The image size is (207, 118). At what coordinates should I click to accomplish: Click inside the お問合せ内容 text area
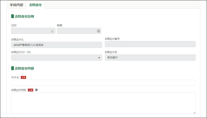(103, 103)
